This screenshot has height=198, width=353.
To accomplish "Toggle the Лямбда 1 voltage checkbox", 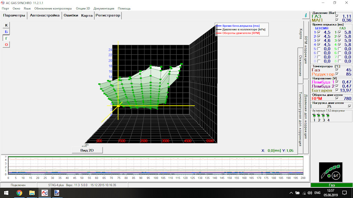I will (x=337, y=82).
